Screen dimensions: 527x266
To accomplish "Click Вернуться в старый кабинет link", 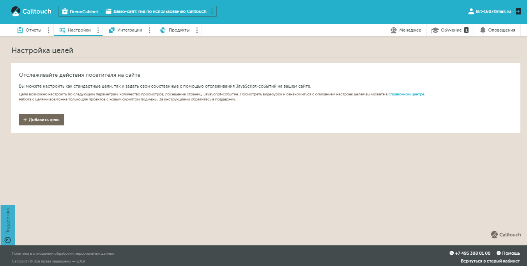I will coord(490,261).
